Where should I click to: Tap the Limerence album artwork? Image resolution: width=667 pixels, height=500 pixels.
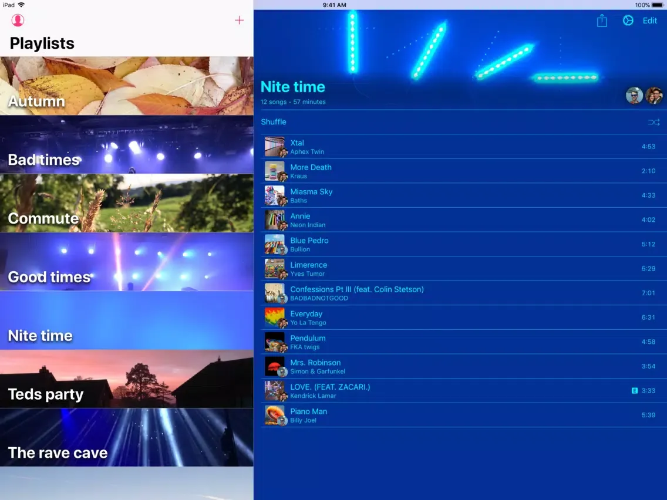[x=275, y=269]
